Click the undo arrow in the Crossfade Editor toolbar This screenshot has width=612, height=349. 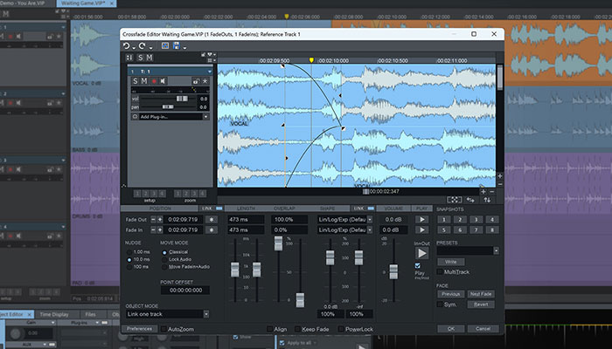tap(126, 45)
